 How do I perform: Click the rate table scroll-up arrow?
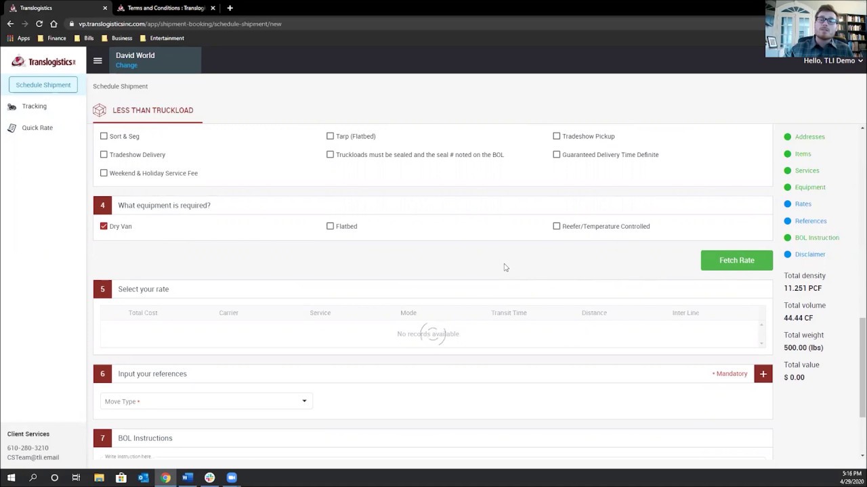[761, 325]
